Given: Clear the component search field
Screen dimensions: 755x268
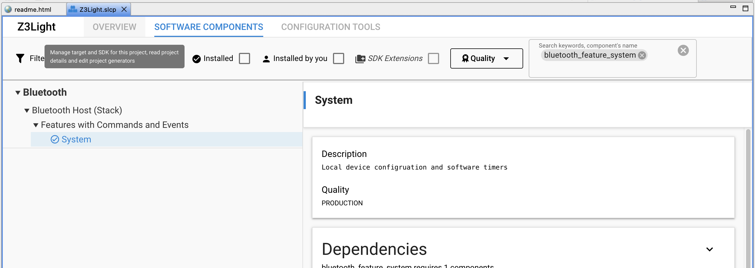Looking at the screenshot, I should [x=683, y=50].
